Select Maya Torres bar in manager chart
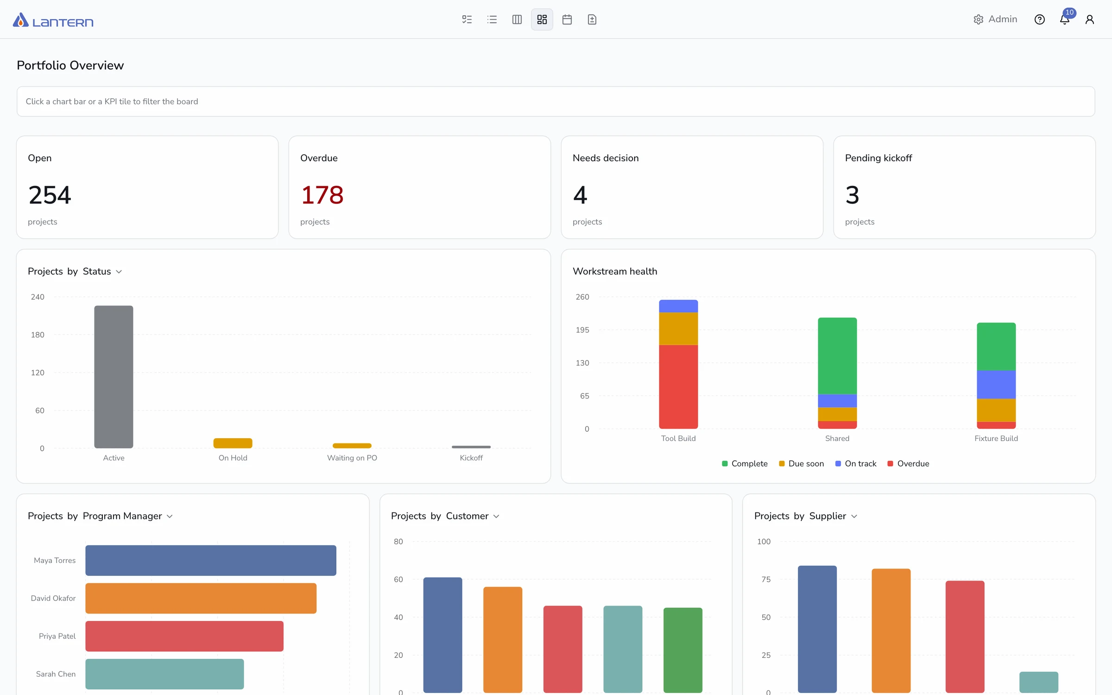Image resolution: width=1112 pixels, height=695 pixels. click(211, 561)
